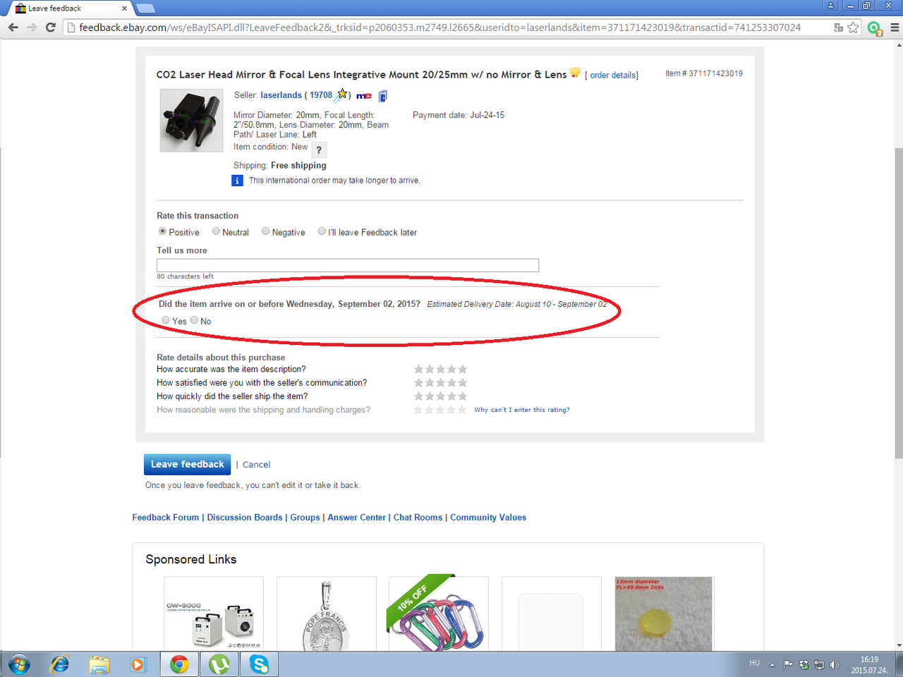
Task: Rate item description accuracy five stars
Action: click(463, 369)
